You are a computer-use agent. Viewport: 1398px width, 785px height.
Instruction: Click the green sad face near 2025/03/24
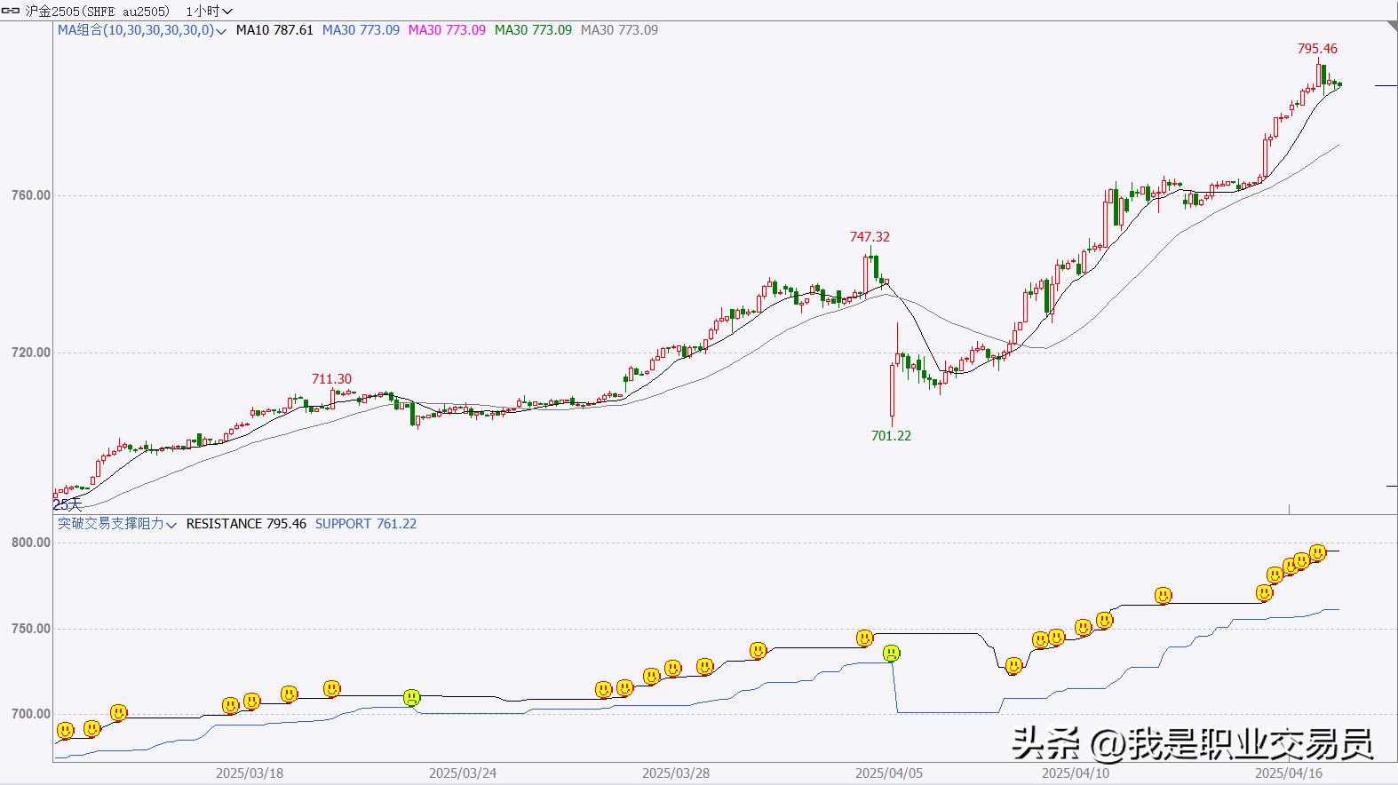[x=411, y=698]
